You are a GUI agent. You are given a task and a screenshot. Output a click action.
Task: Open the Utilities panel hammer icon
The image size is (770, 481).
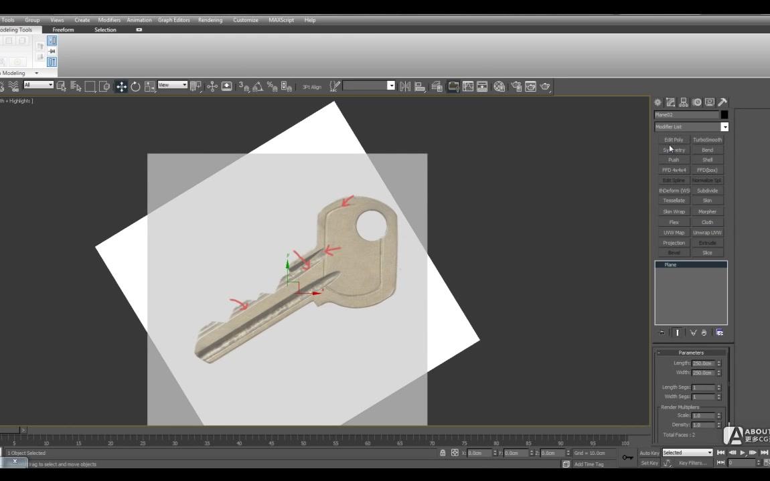click(722, 102)
